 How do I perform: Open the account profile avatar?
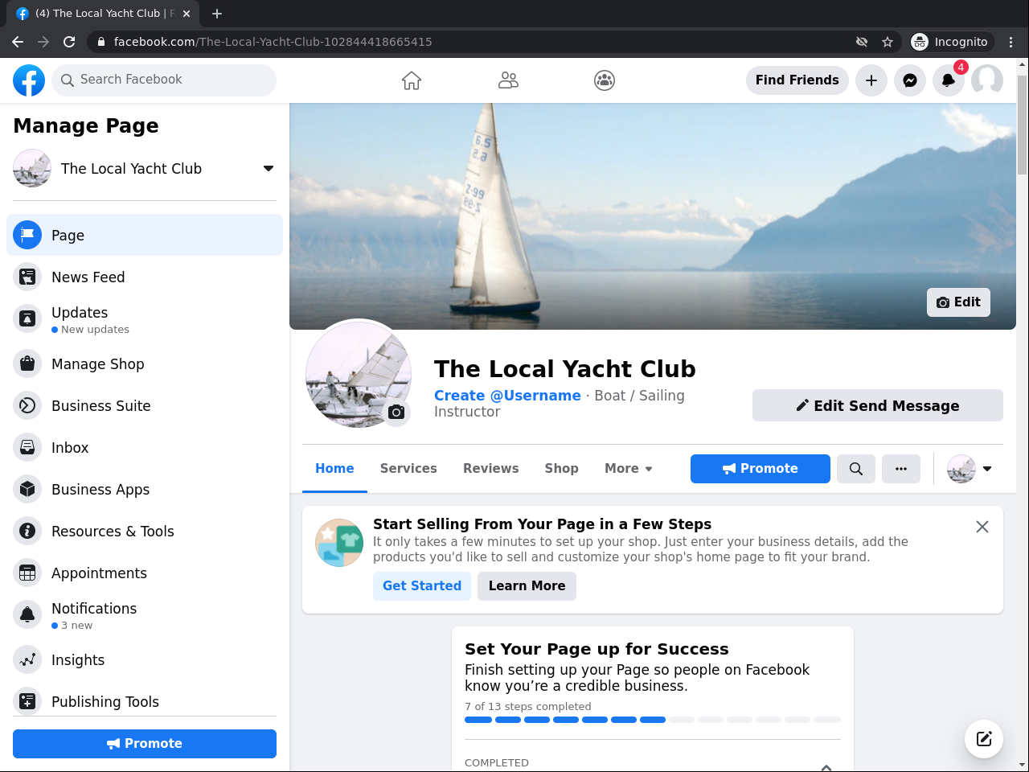click(987, 80)
